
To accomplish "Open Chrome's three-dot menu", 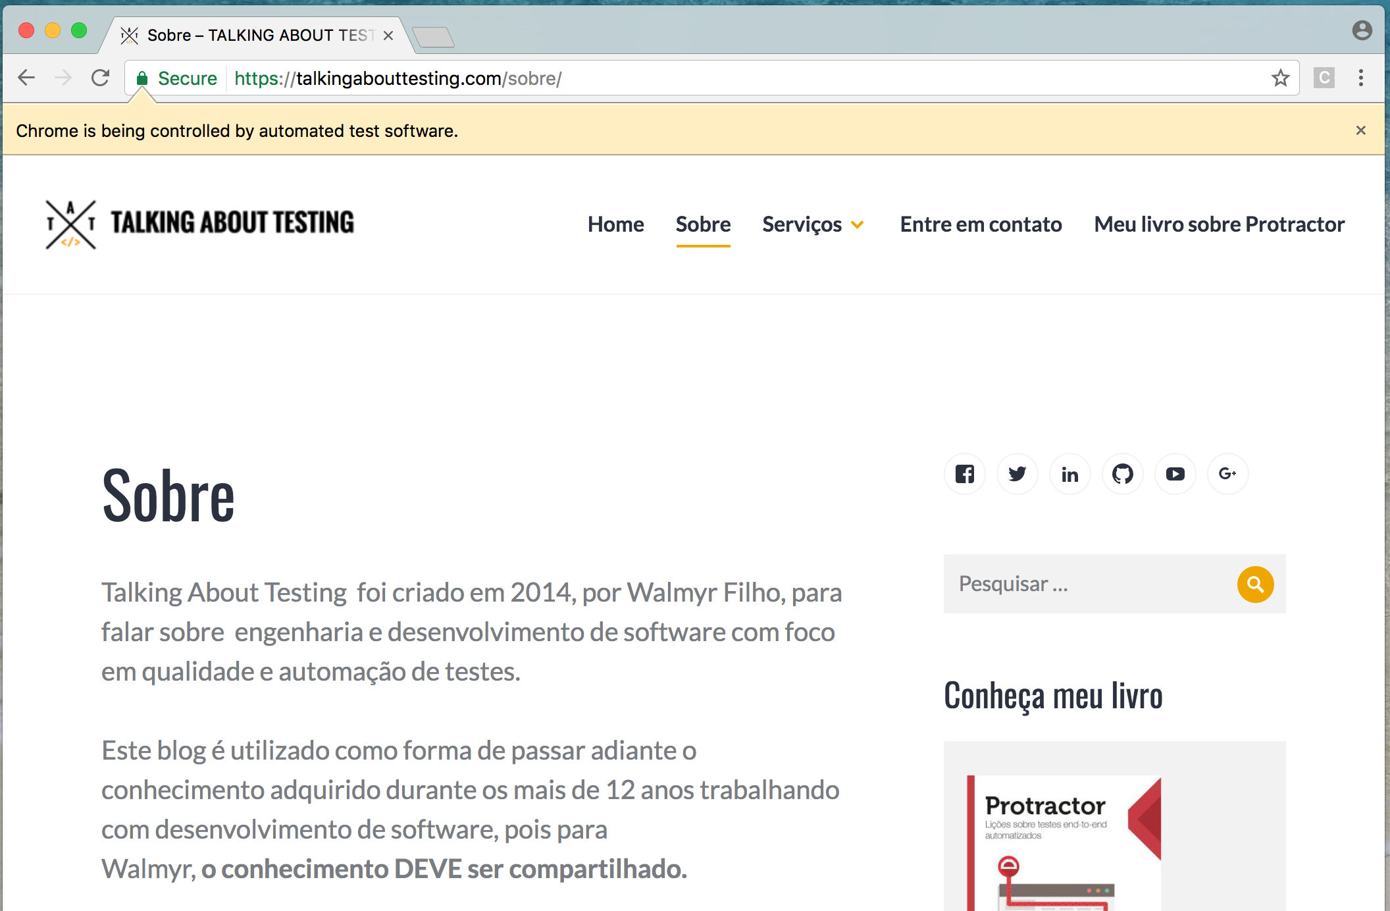I will pyautogui.click(x=1361, y=78).
